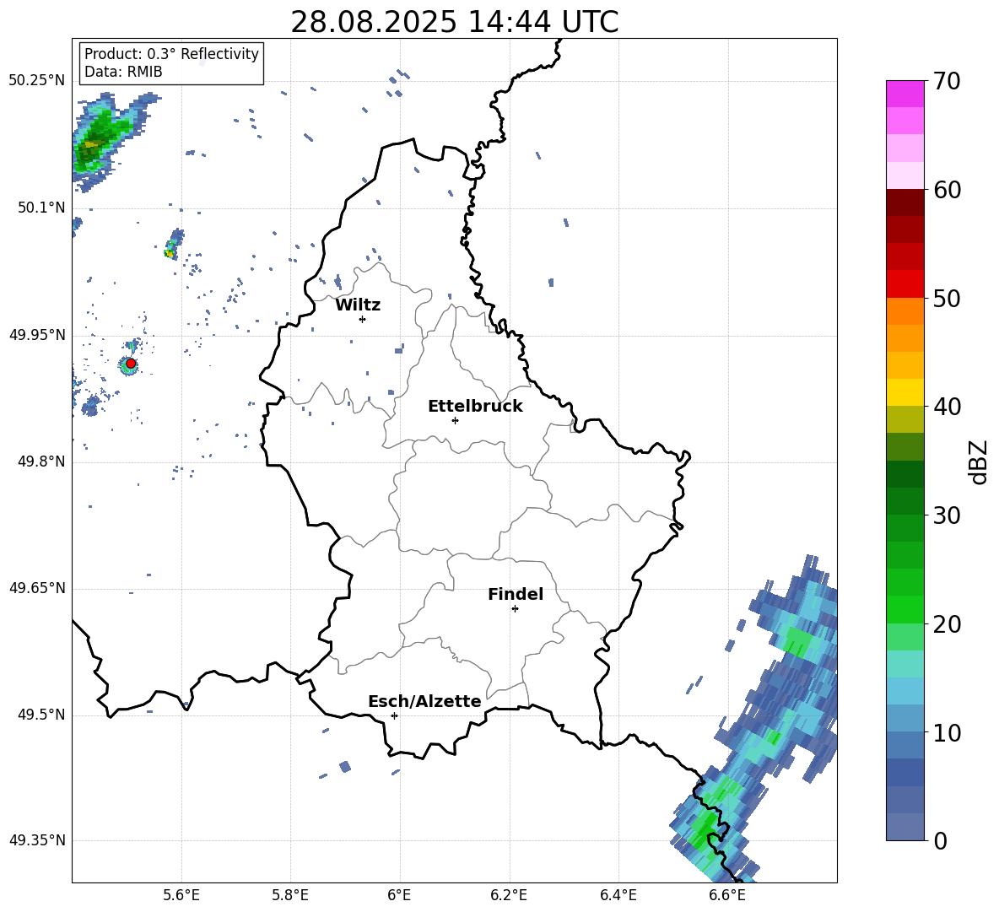This screenshot has width=999, height=912.
Task: Click the Esch/Alzette station label
Action: pos(424,701)
